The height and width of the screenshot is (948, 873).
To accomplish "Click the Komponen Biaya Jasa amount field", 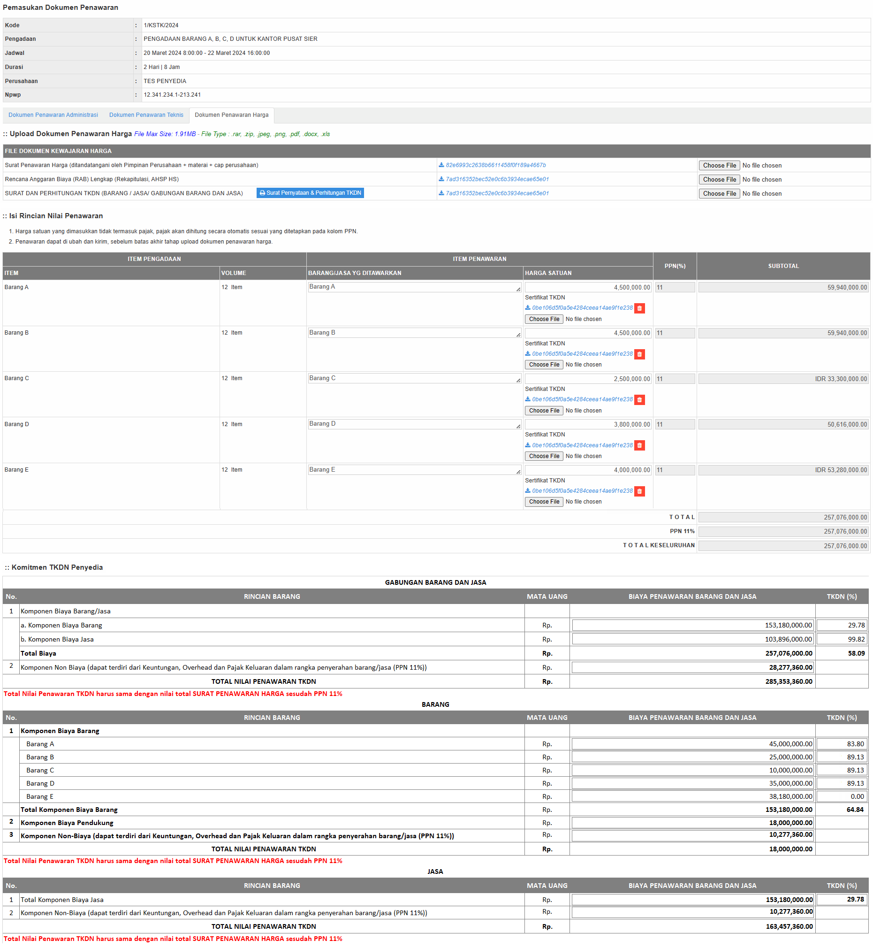I will pos(692,639).
